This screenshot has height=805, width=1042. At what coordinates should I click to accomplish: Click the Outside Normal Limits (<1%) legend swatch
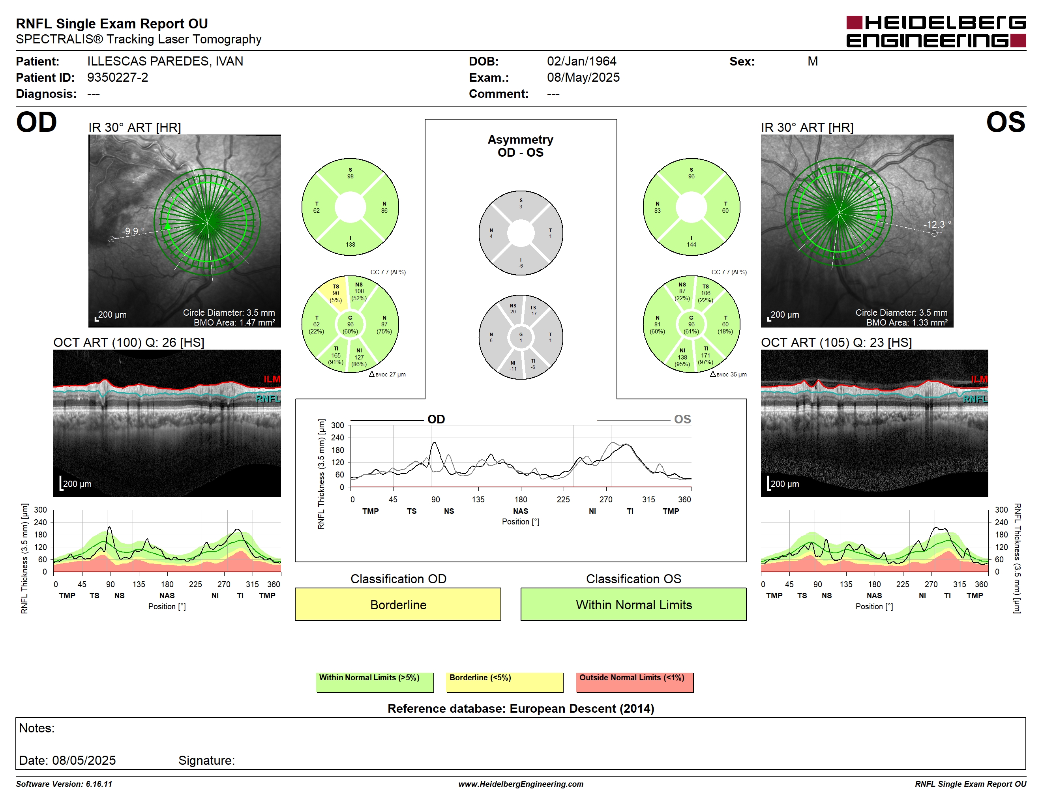tap(635, 682)
